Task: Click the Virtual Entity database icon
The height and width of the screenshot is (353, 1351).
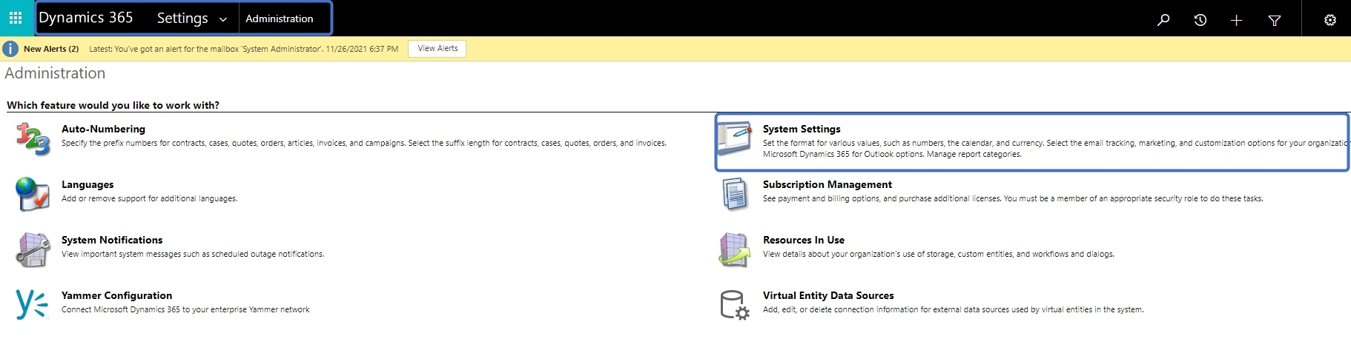Action: 735,305
